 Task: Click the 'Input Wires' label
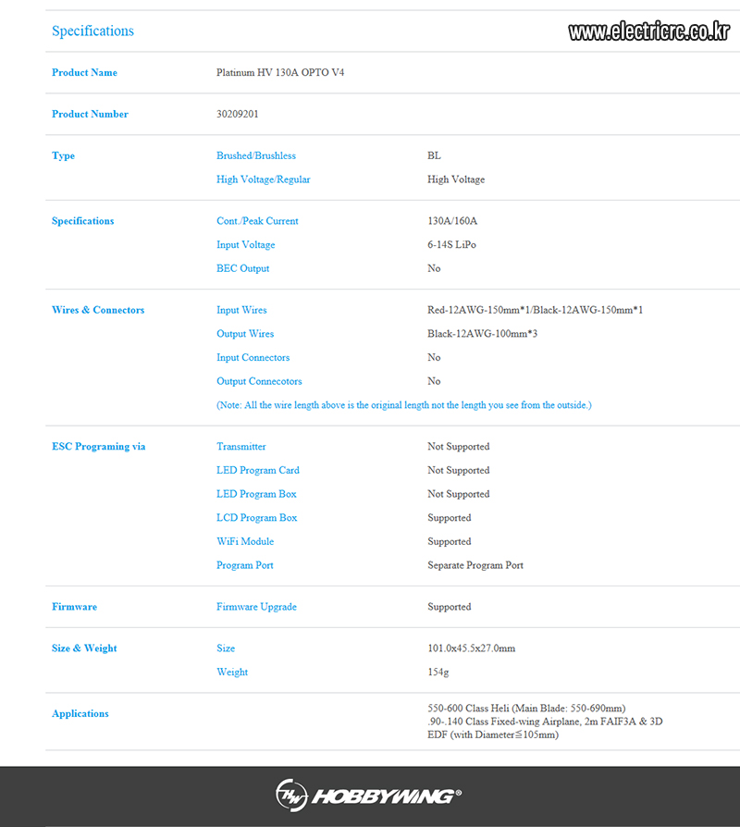coord(241,310)
